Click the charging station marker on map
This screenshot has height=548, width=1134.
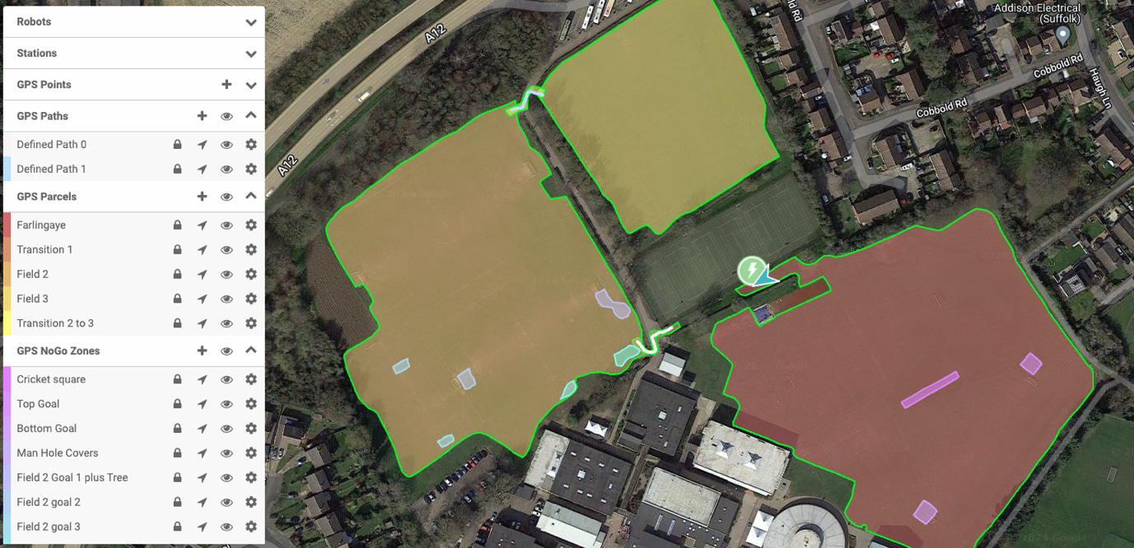[x=751, y=270]
